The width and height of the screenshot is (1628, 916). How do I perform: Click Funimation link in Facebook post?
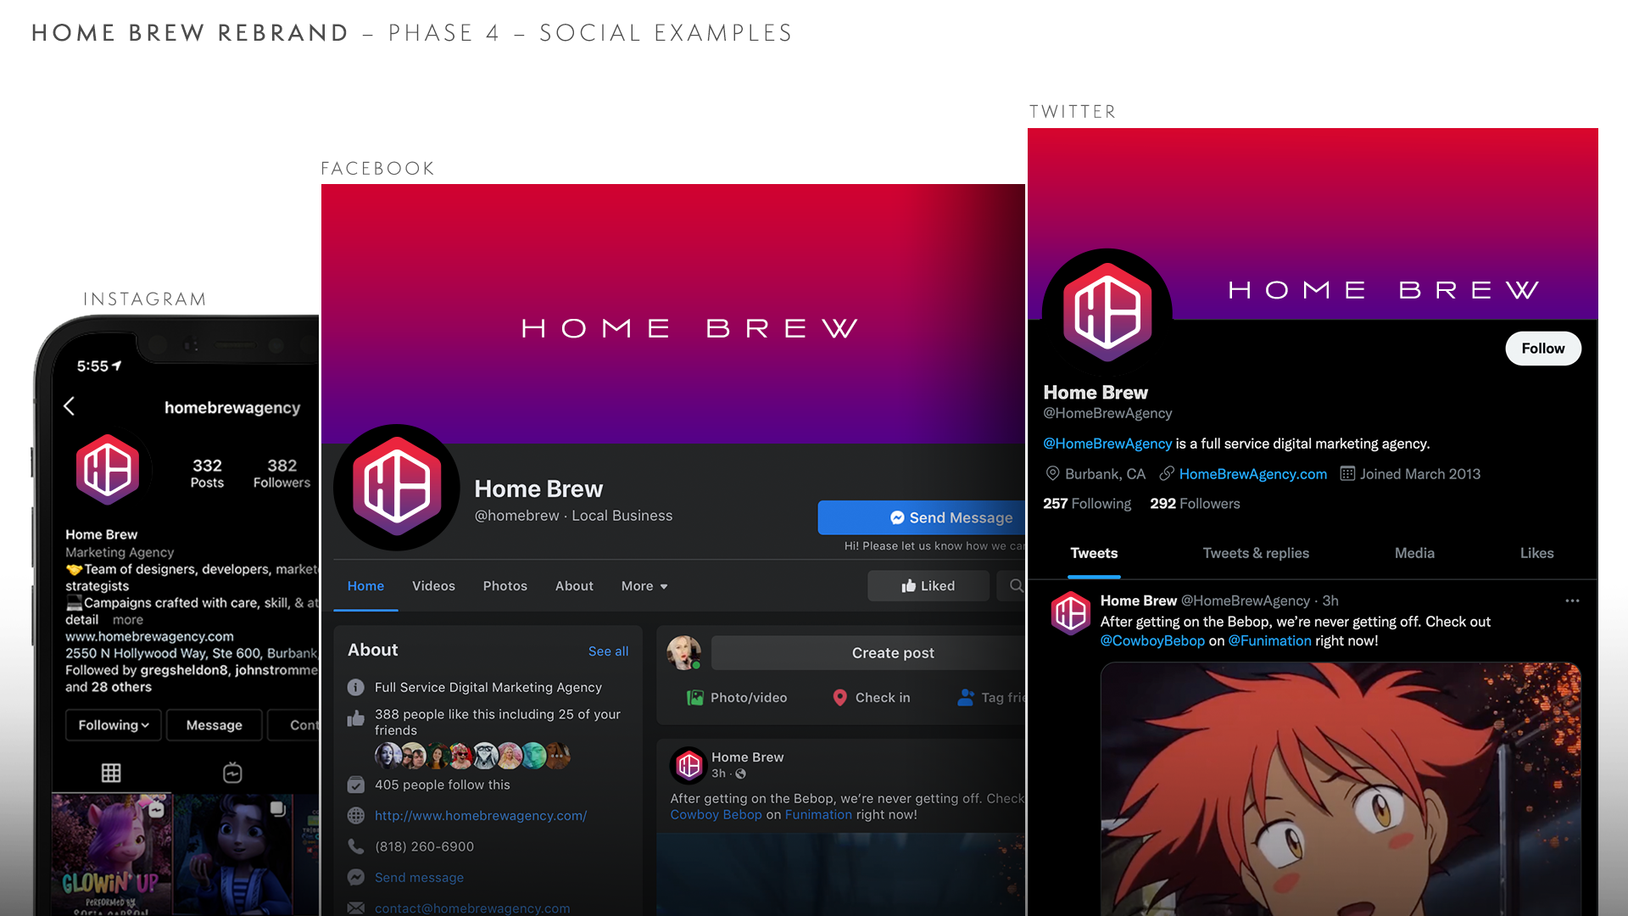(x=818, y=814)
